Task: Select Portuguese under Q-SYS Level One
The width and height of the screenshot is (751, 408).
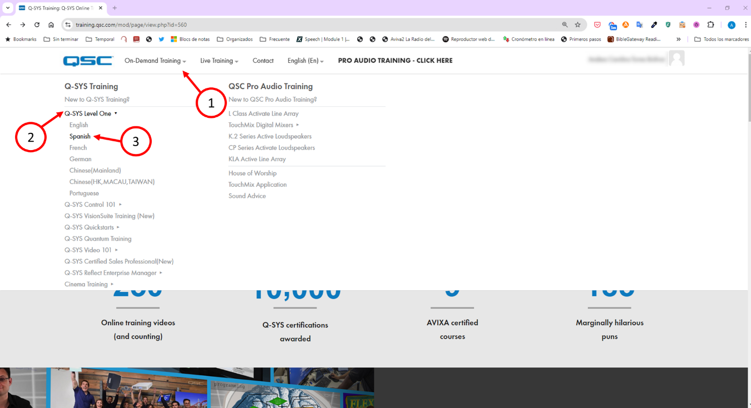Action: 84,193
